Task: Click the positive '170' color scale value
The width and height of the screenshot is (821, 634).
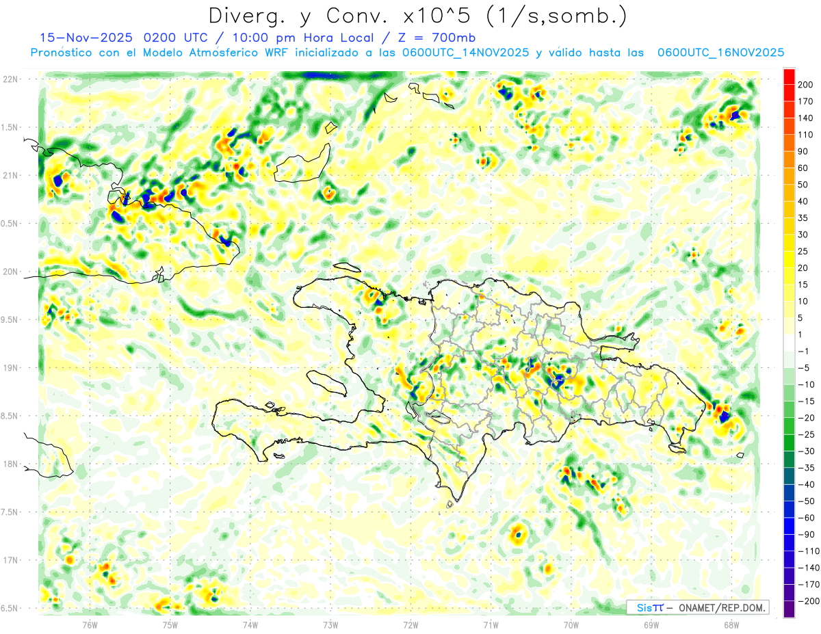Action: pos(807,101)
